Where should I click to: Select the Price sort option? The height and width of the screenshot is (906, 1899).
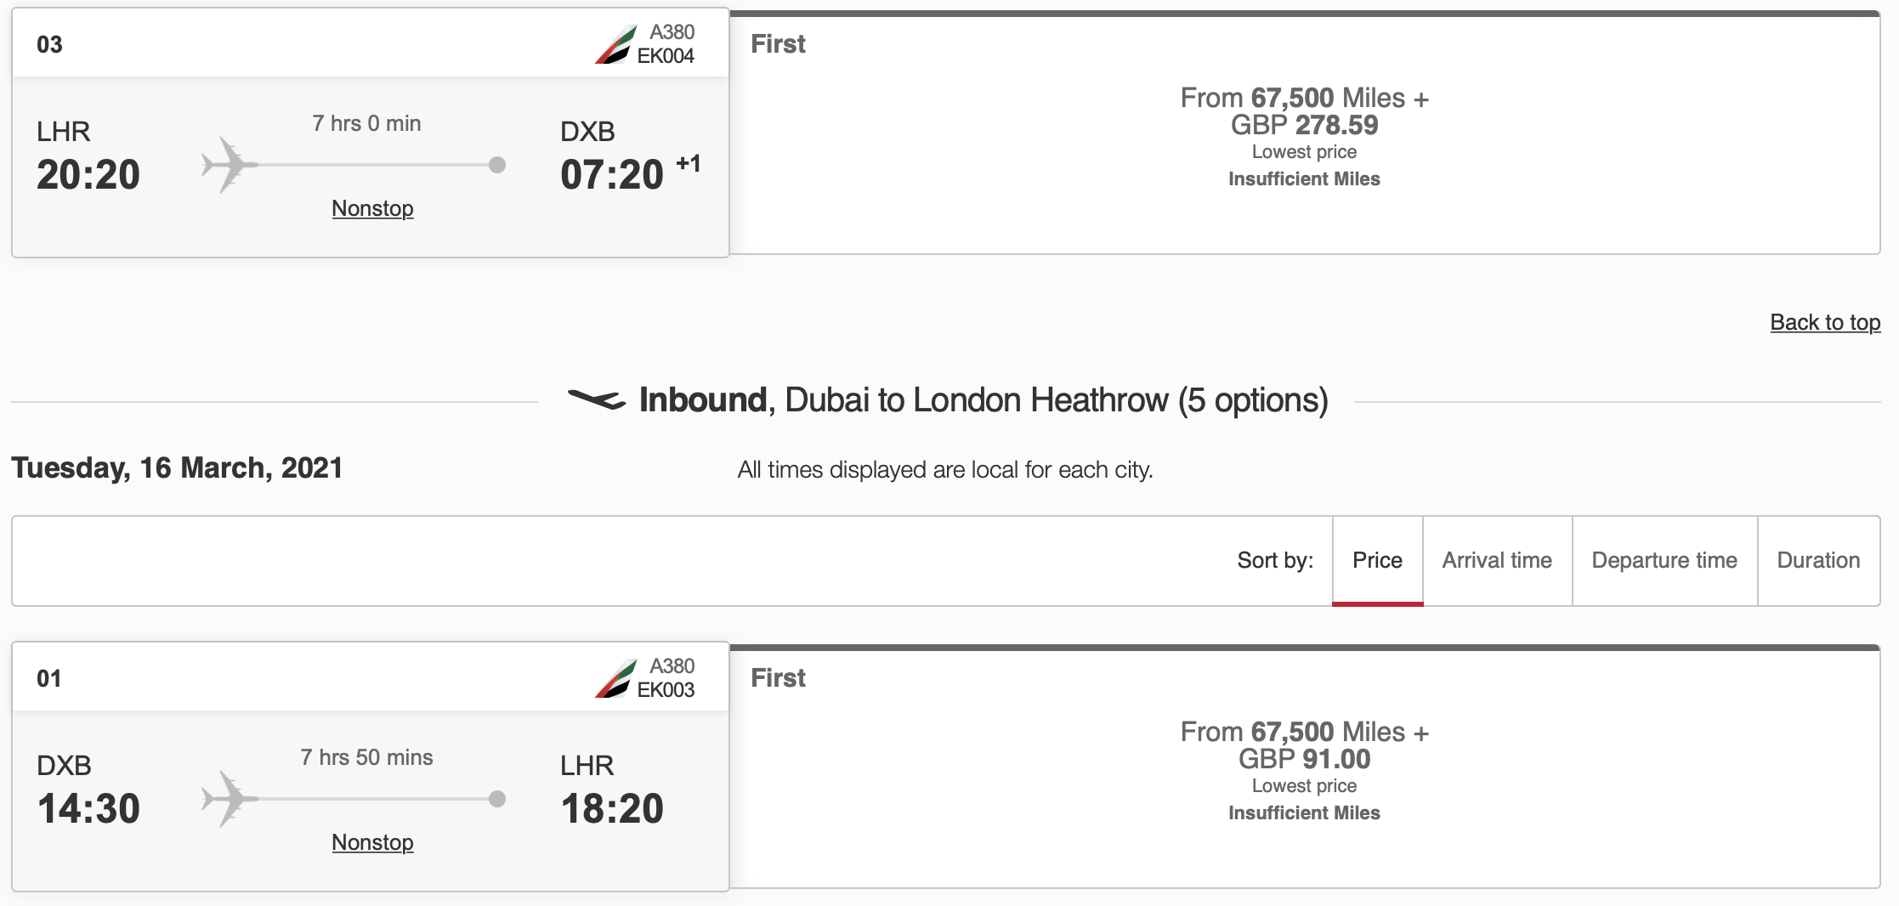point(1377,561)
